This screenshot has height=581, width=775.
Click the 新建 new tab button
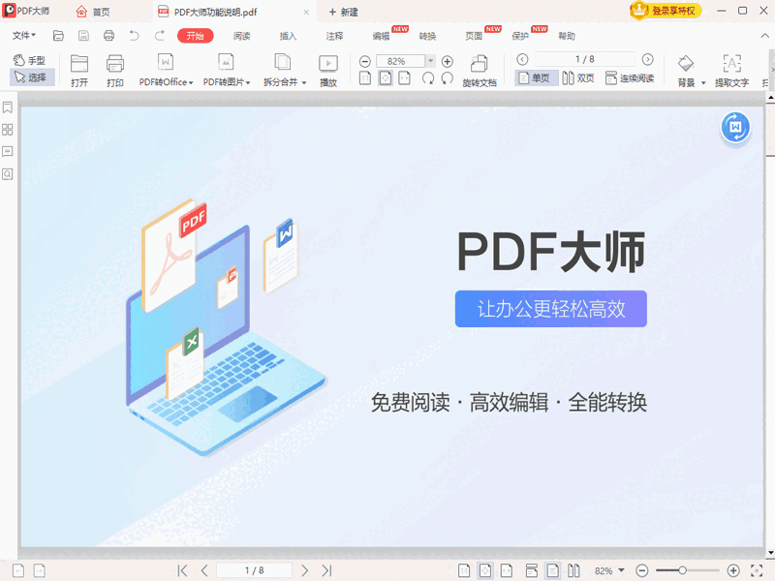344,12
